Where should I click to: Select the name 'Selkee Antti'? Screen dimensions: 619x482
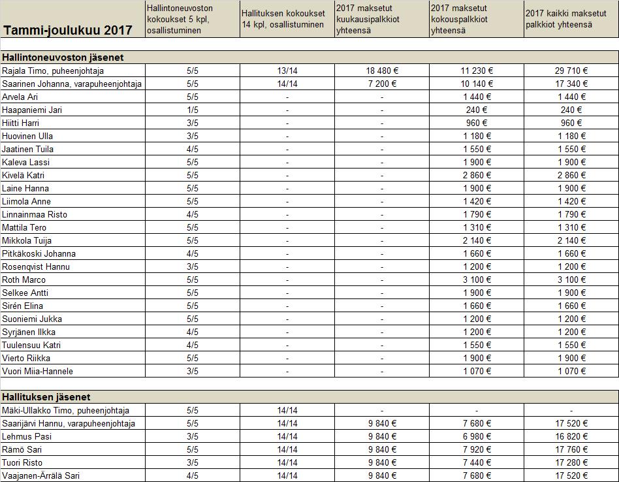pos(25,293)
